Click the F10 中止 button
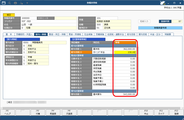Image resolution: width=184 pixels, height=120 pixels. [146, 112]
